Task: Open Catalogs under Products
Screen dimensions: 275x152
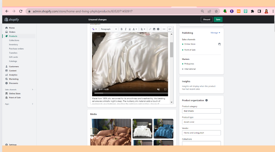Action: (x=13, y=61)
